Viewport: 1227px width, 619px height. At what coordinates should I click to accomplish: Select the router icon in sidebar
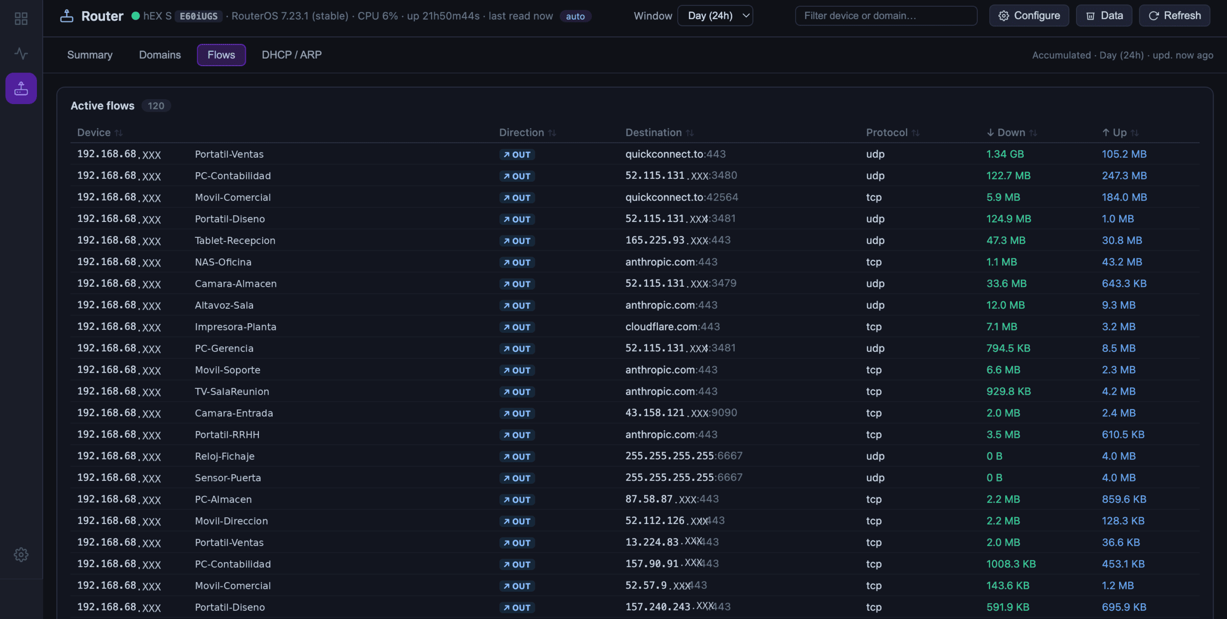[x=21, y=88]
